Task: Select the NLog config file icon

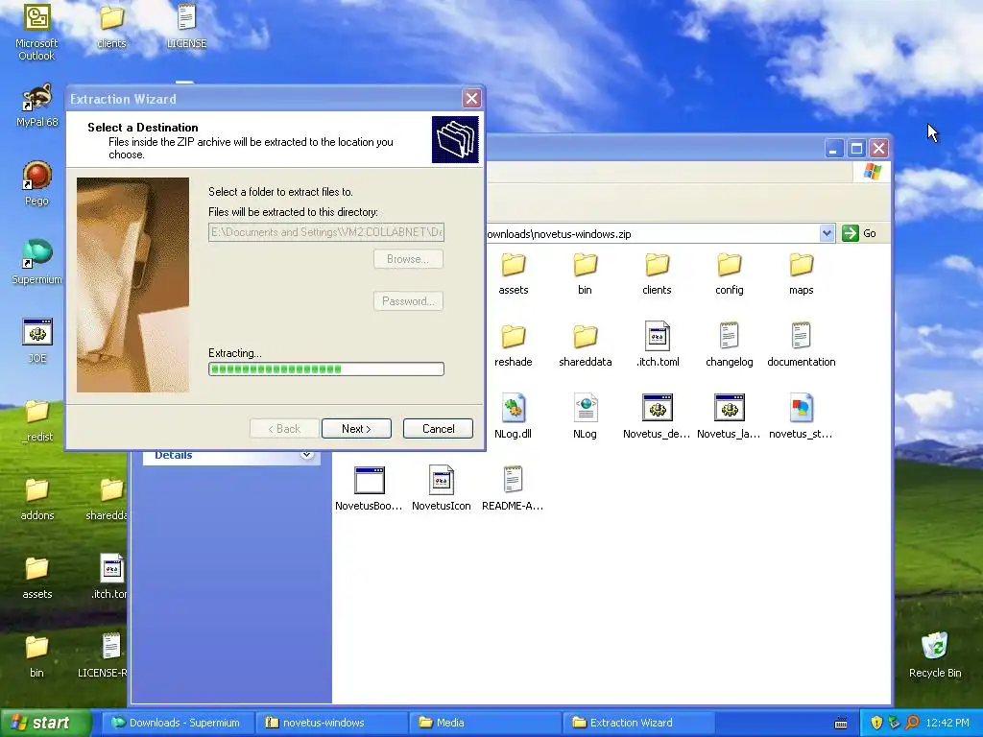Action: [x=585, y=416]
